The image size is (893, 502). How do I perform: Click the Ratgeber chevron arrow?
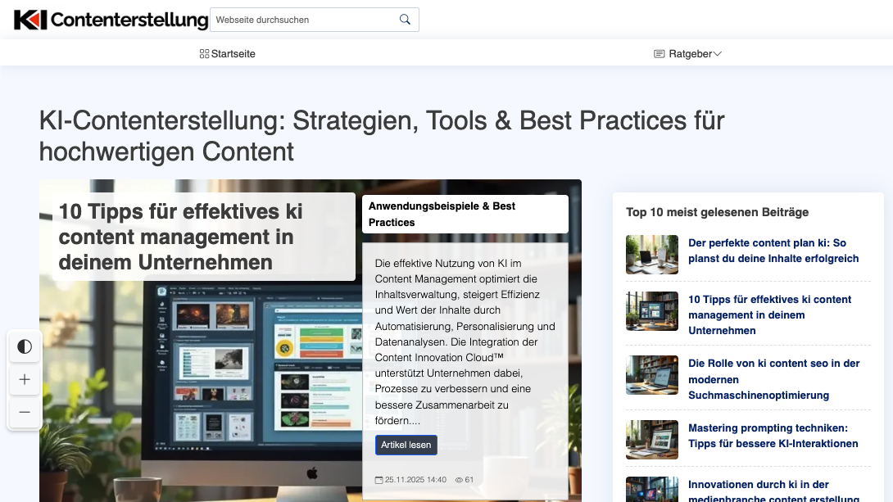718,54
